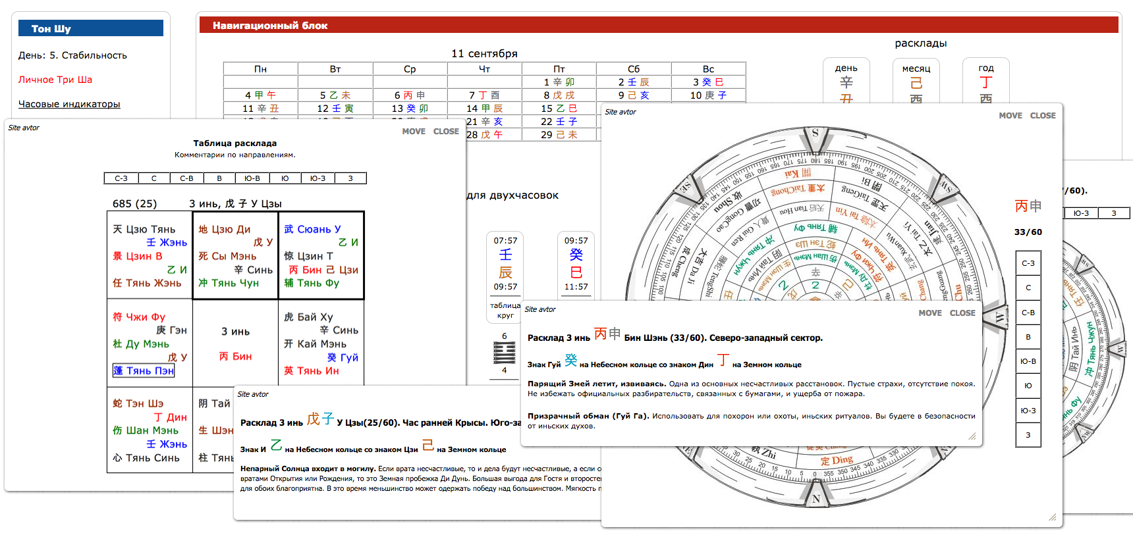Grab resize handle of Бин Шэнь description popup
Viewport: 1133px width, 535px height.
click(x=972, y=436)
